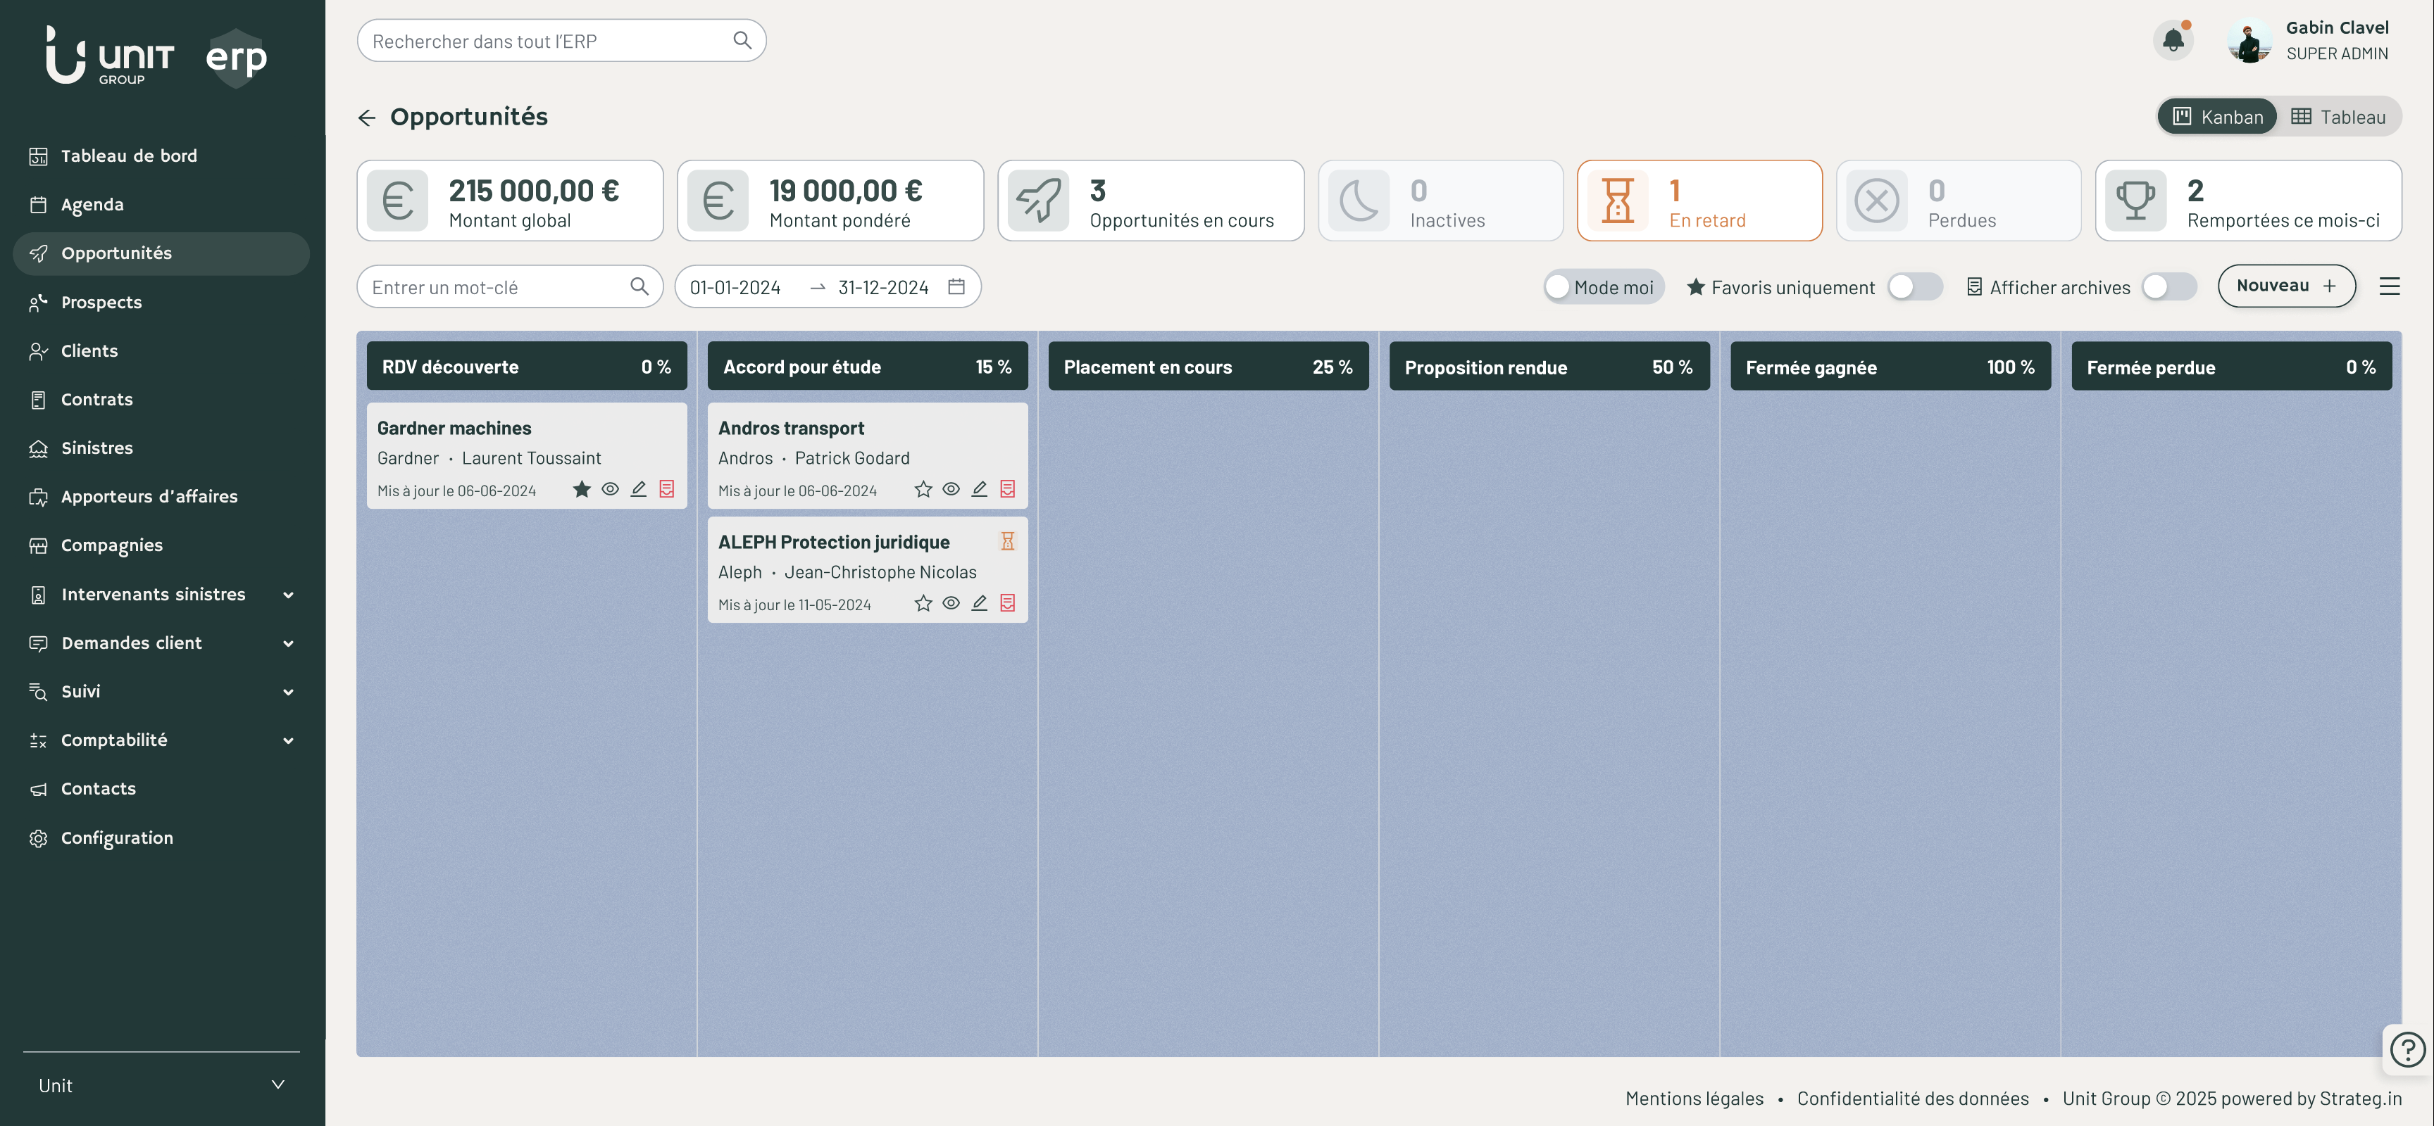Viewport: 2434px width, 1126px height.
Task: View the Andros transport opportunity via the eye icon
Action: click(951, 489)
